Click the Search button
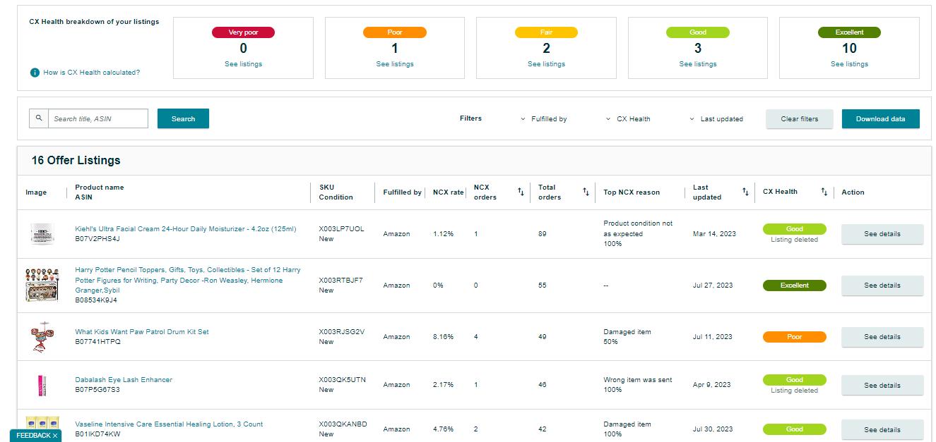 tap(183, 118)
